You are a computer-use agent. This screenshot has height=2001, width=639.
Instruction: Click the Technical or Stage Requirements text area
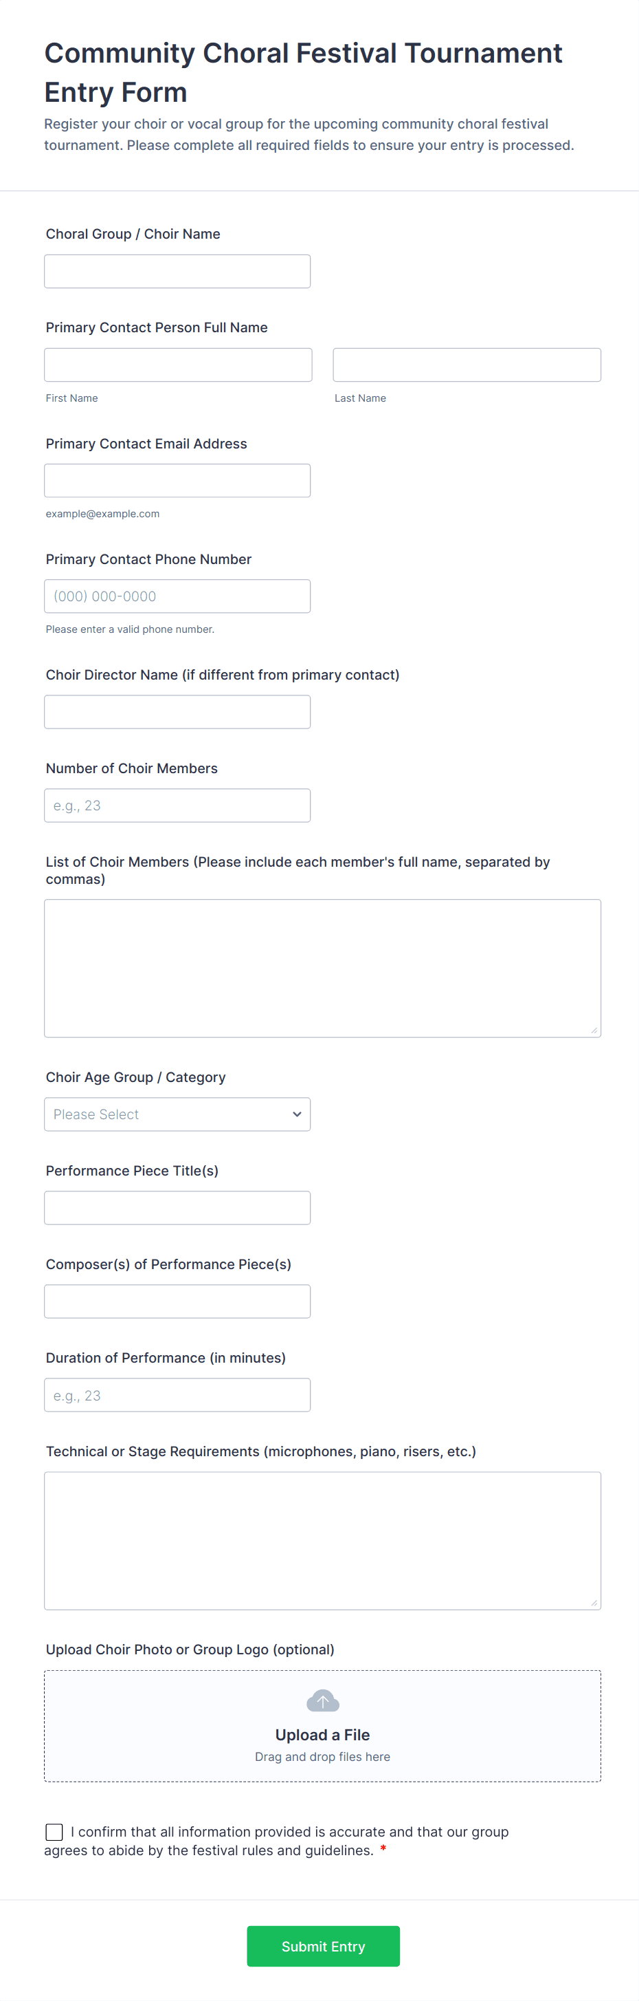[323, 1541]
